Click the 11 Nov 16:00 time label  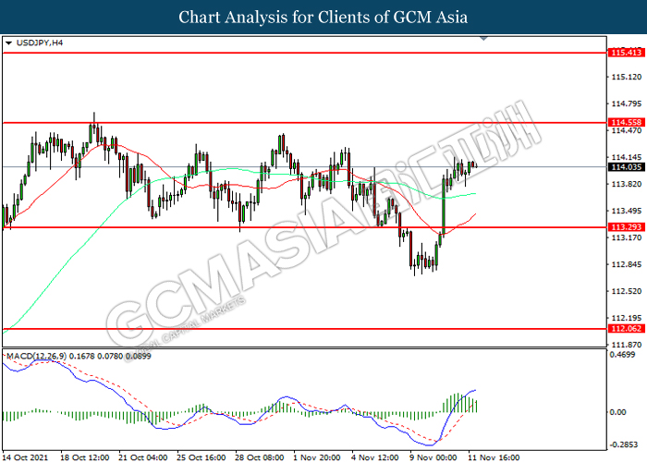pyautogui.click(x=494, y=457)
